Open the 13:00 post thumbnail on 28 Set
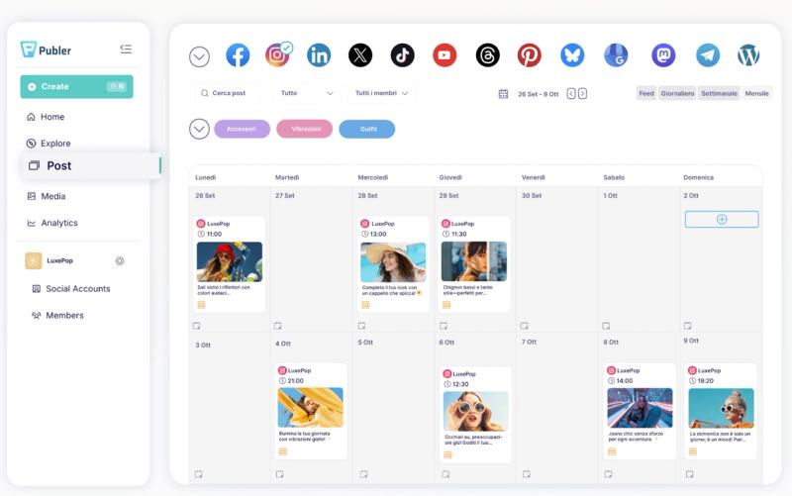 click(x=393, y=261)
